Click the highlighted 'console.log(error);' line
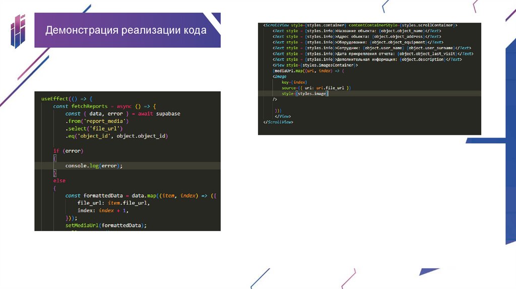516x289 pixels. click(94, 166)
